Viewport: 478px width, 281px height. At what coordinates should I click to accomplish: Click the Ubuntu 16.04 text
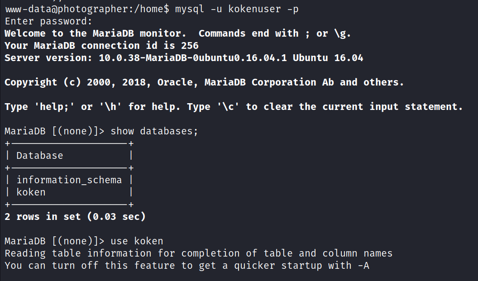pos(328,58)
